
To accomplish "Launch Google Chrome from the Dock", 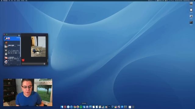I will coord(74,107).
